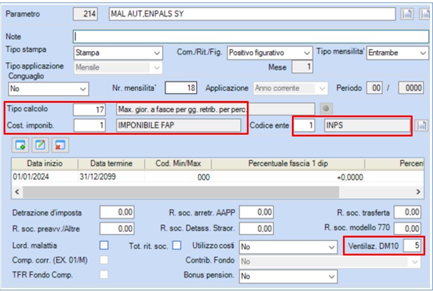Click the INPS description field

point(367,125)
